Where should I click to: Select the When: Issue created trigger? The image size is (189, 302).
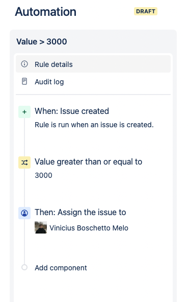[72, 111]
